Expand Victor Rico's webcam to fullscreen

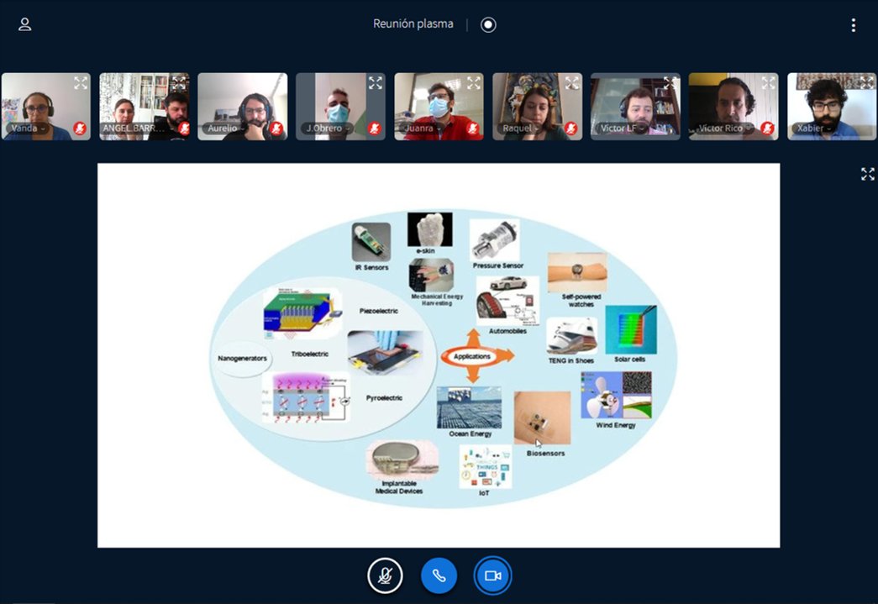(768, 83)
